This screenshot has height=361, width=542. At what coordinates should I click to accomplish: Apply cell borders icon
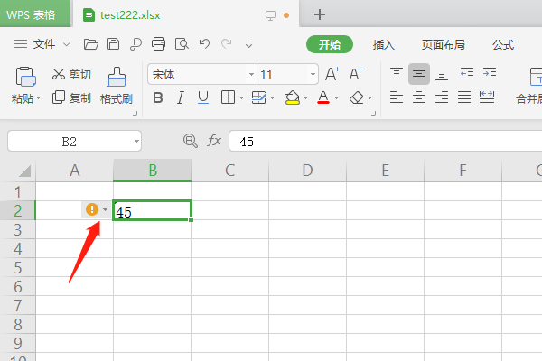pos(229,97)
